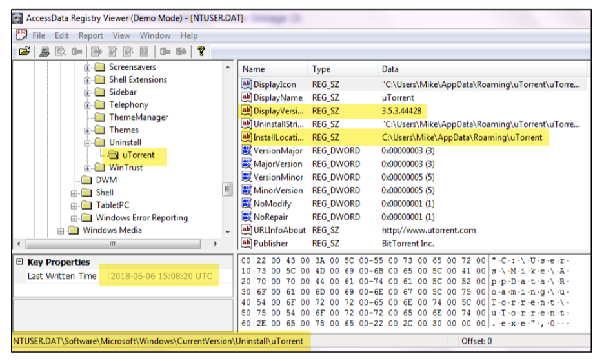The width and height of the screenshot is (604, 361).
Task: Open the Report menu
Action: (90, 35)
